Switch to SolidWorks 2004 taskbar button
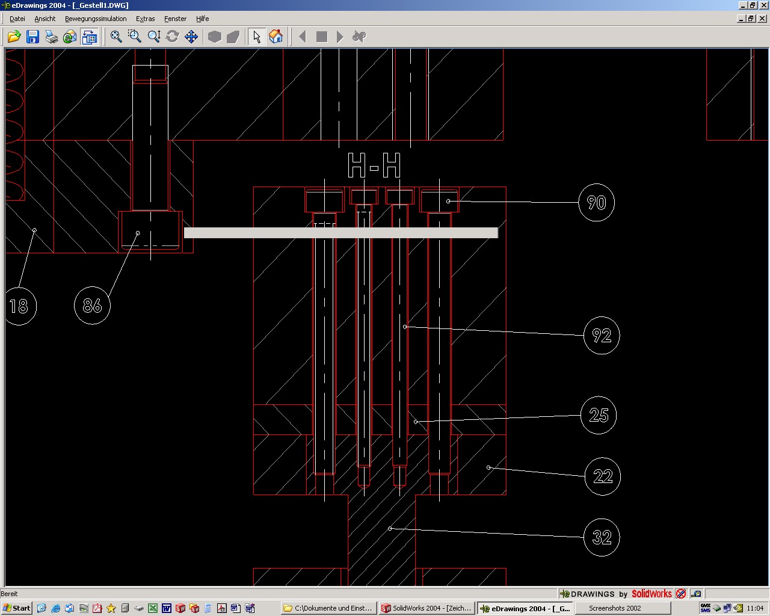770x616 pixels. 427,608
